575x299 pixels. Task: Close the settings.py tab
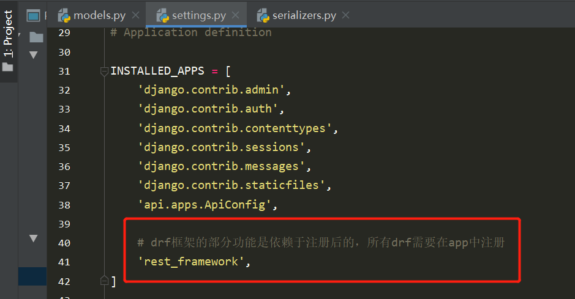pyautogui.click(x=235, y=15)
